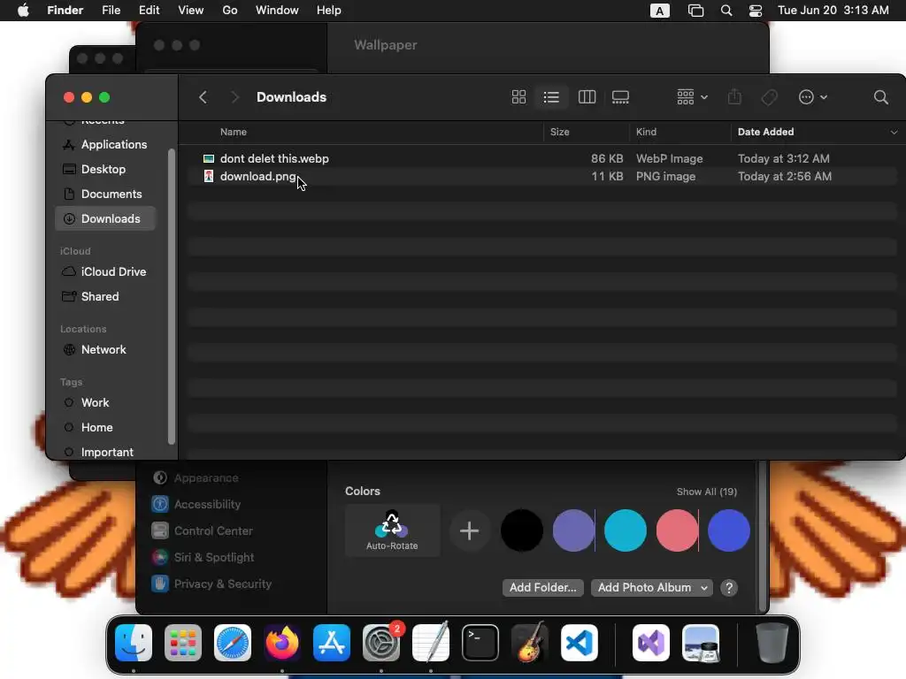Open Desktop in Finder sidebar
Image resolution: width=906 pixels, height=679 pixels.
(x=105, y=169)
